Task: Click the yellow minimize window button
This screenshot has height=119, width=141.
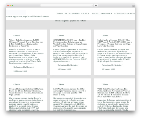Action: (10, 5)
